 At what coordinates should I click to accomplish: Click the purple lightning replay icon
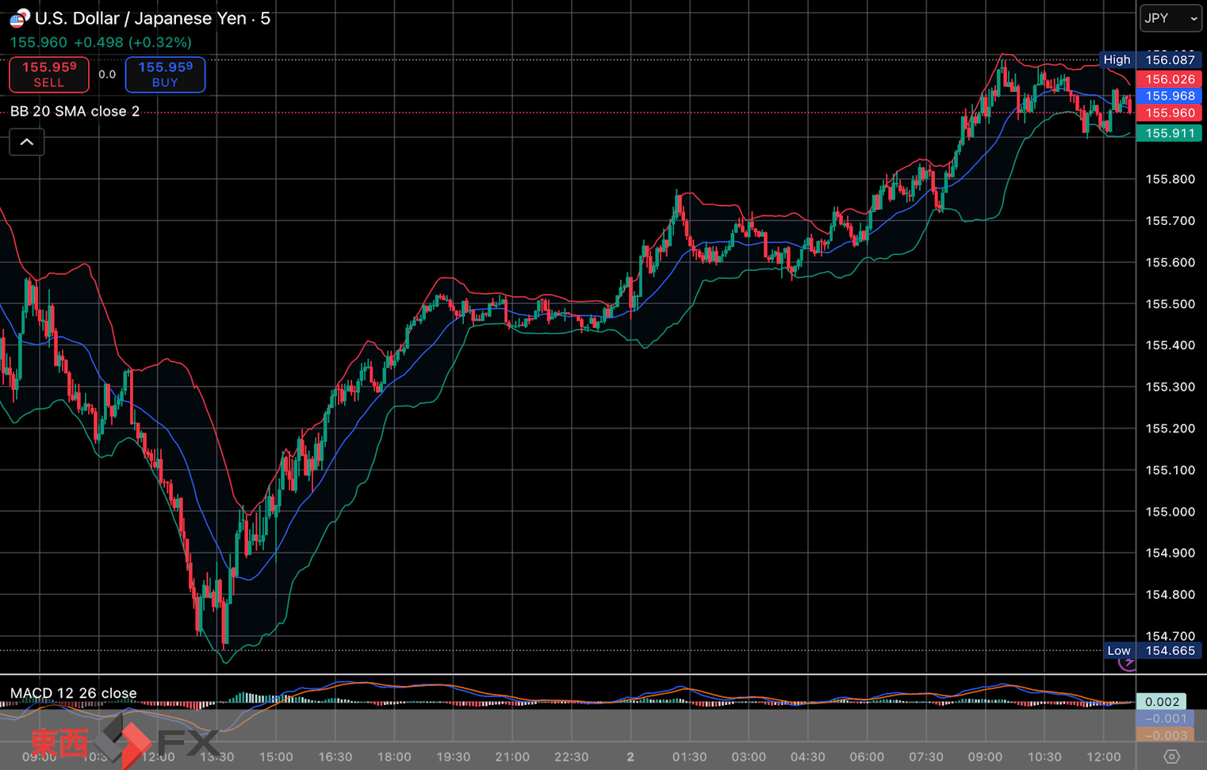click(x=1126, y=662)
